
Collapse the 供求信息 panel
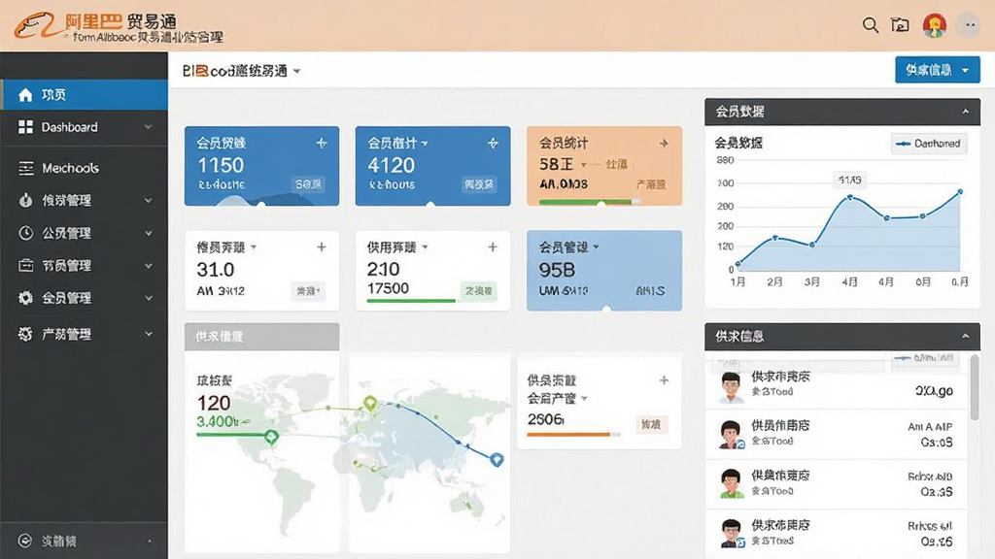click(965, 336)
